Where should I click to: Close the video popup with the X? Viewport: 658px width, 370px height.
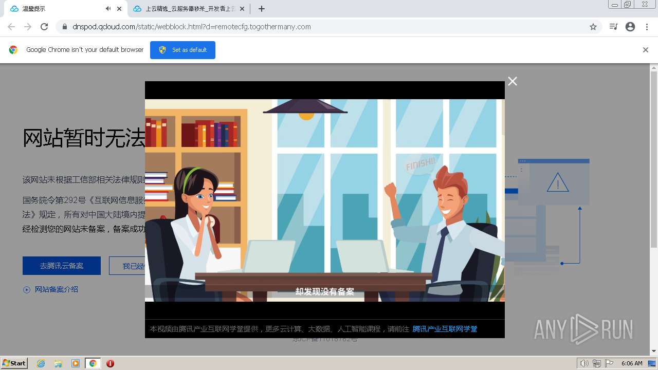click(513, 81)
